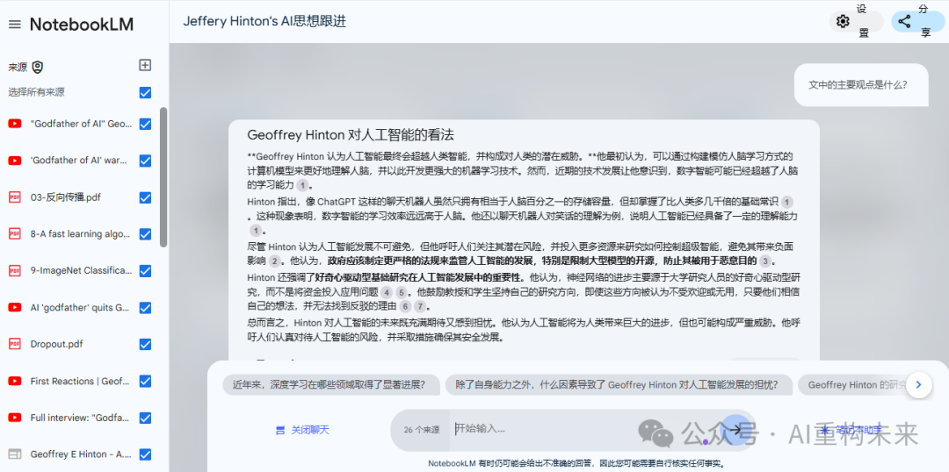
Task: Open citation 5 in the answer
Action: pos(402,292)
